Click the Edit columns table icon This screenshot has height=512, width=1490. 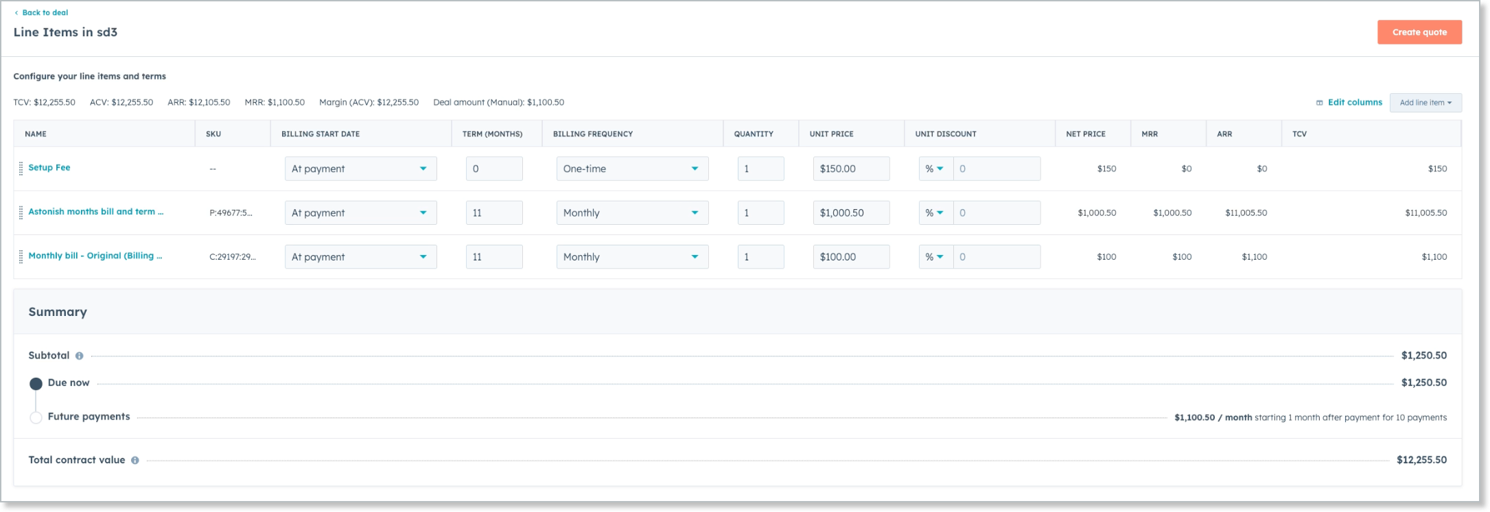point(1319,103)
